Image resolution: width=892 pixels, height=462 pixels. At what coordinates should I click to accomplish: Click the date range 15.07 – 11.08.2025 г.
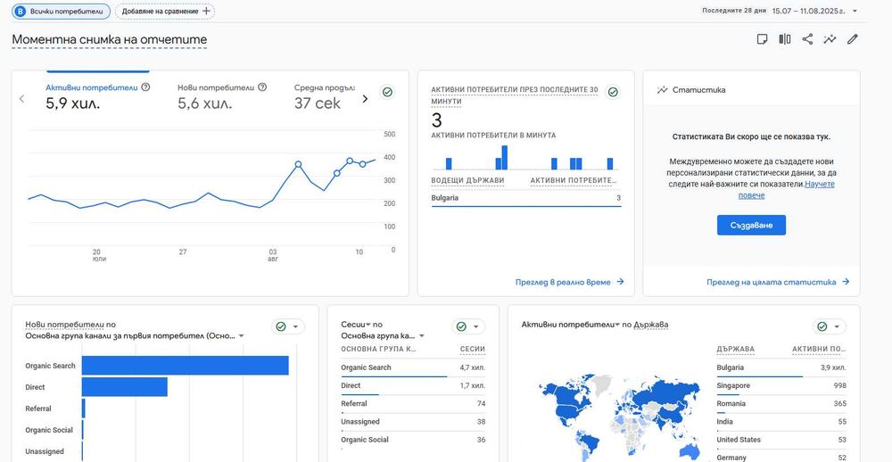[808, 11]
